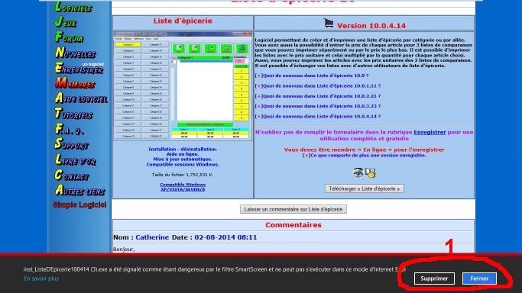Go to the Forum section
Image resolution: width=522 pixels, height=293 pixels.
tap(70, 37)
